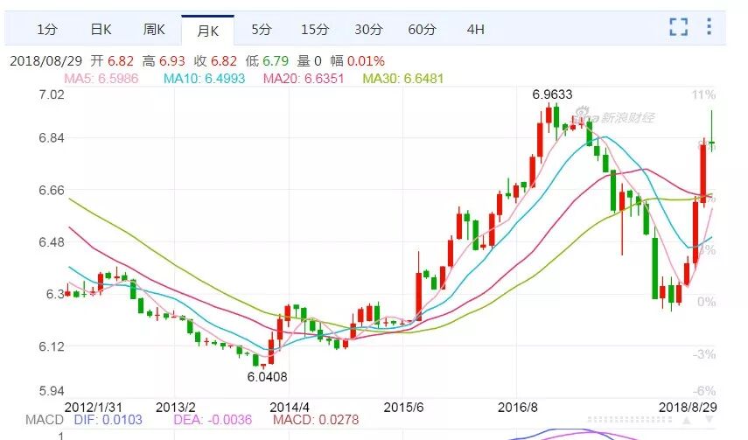Click the change 幅 0.01% value
Viewport: 748px width, 440px height.
coord(357,61)
